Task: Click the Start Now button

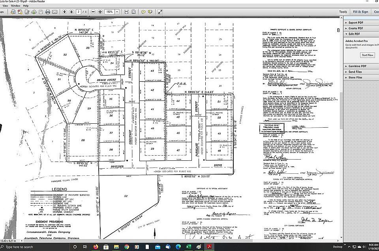Action: pyautogui.click(x=368, y=55)
